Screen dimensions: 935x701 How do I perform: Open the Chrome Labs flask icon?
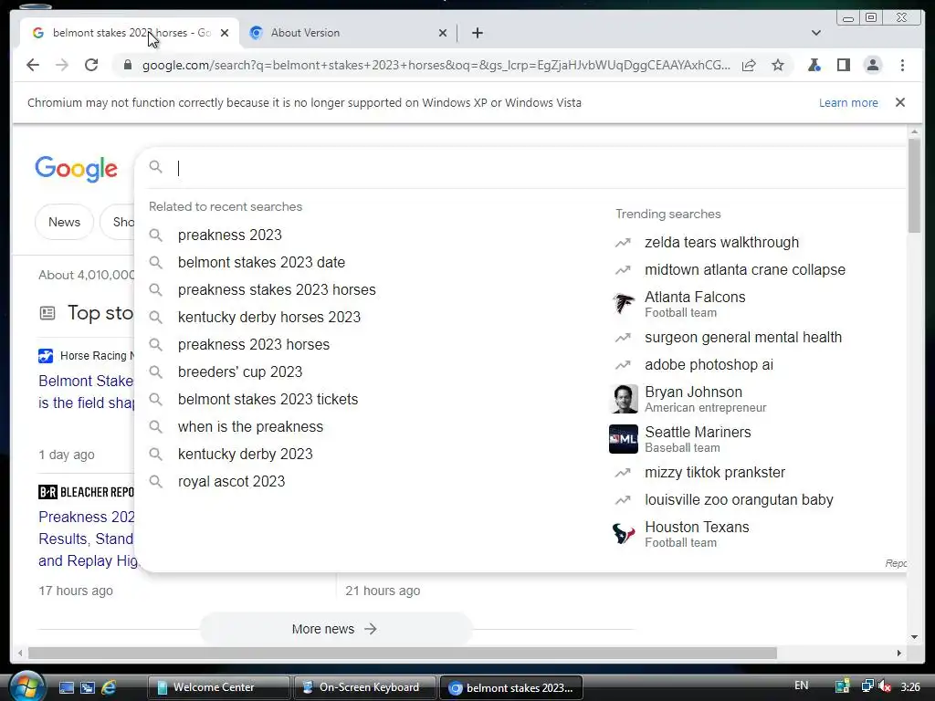tap(814, 65)
